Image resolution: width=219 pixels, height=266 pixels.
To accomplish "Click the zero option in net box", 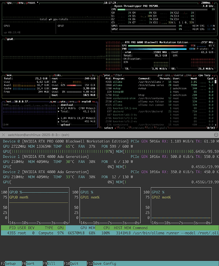I will click(x=71, y=102).
